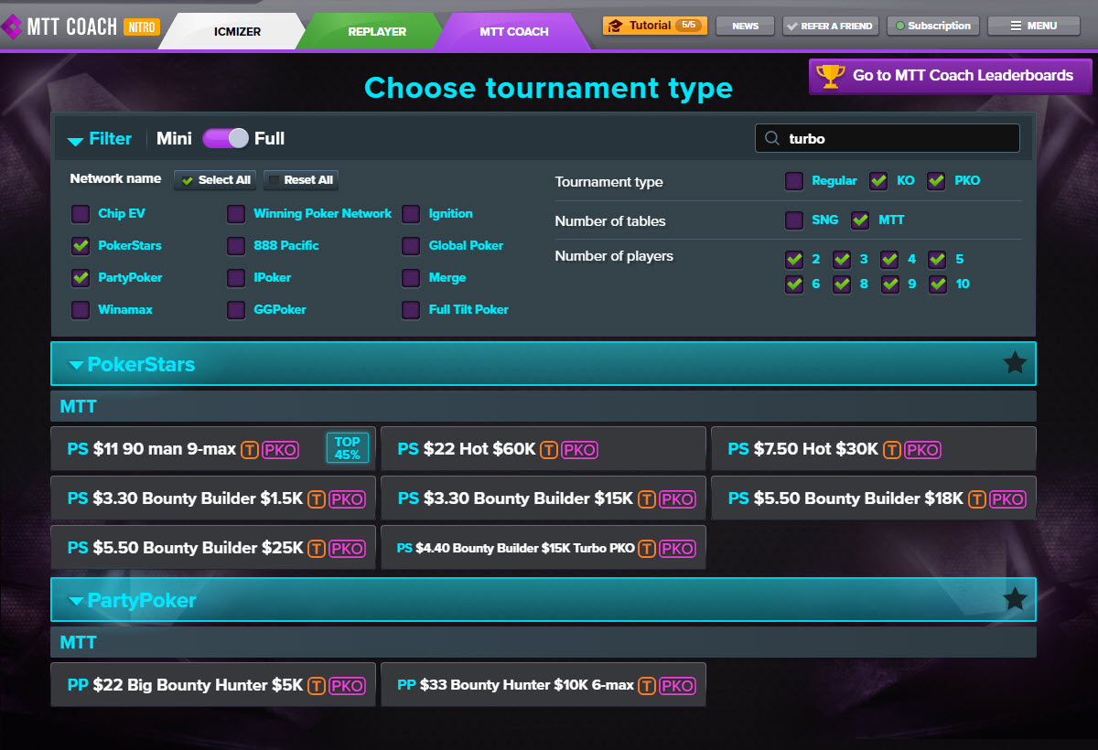Viewport: 1098px width, 750px height.
Task: Check the Chip EV network checkbox
Action: [x=81, y=214]
